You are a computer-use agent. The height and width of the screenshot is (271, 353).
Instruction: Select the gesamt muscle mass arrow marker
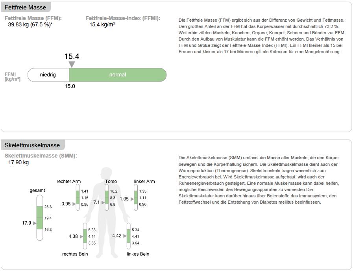coord(35,223)
